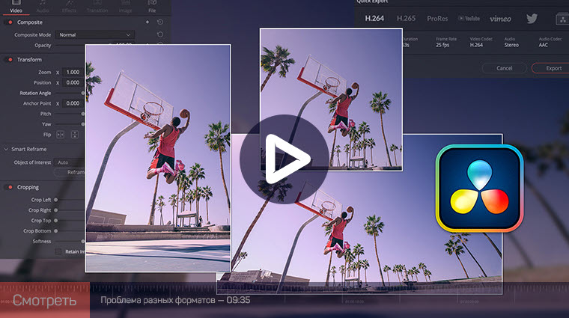Click the Crop Left slider handle
Screen dimensions: 569x318
(x=56, y=200)
